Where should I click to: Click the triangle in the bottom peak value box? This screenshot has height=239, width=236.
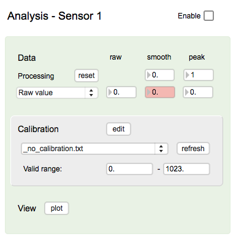pos(187,92)
